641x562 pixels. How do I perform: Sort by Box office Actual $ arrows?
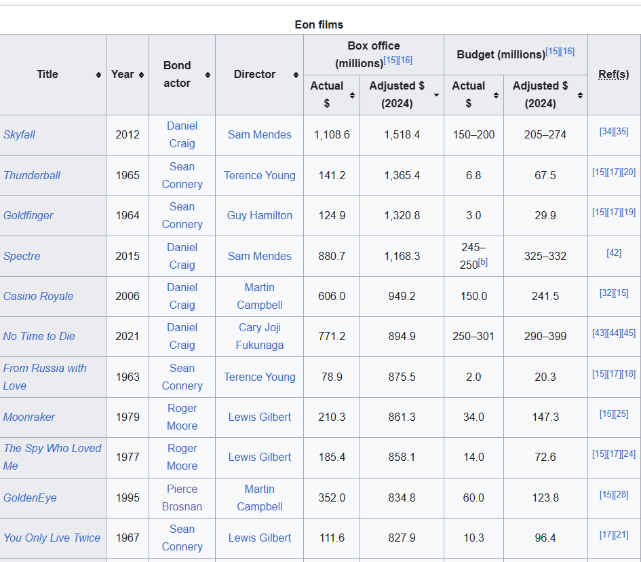coord(353,95)
